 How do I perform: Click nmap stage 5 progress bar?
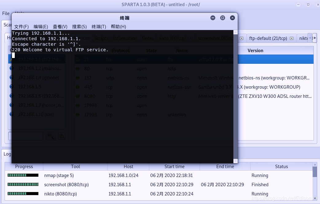pyautogui.click(x=23, y=175)
